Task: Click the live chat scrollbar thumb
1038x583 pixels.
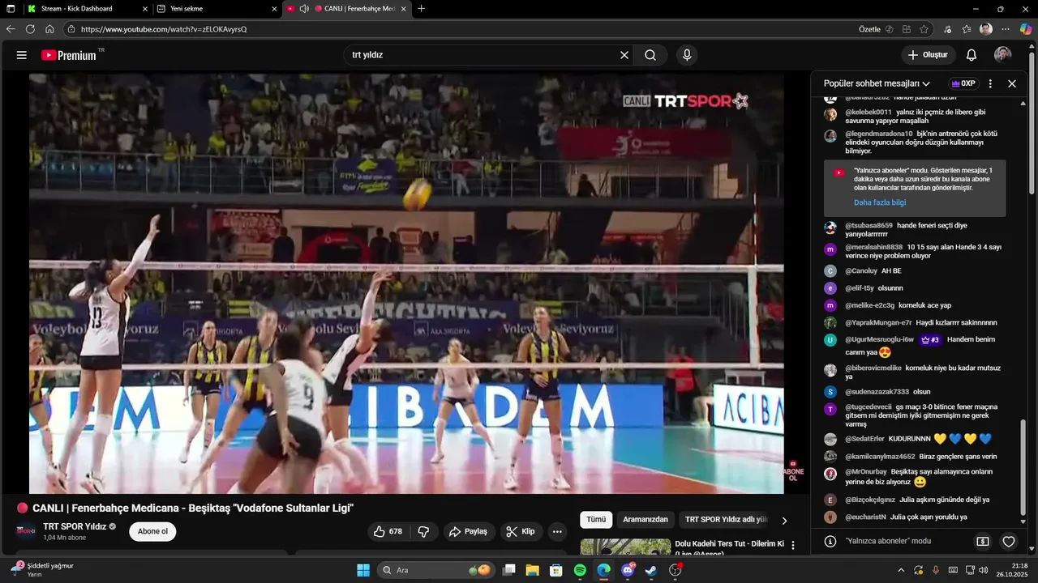Action: tap(1023, 466)
